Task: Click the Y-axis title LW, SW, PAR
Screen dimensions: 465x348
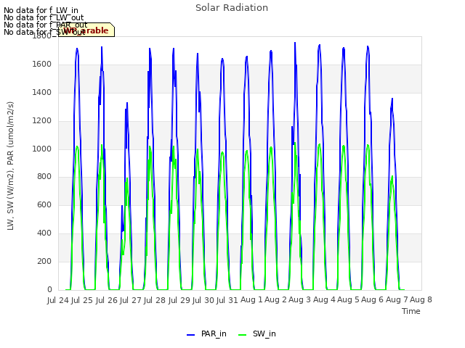Action: [x=10, y=166]
